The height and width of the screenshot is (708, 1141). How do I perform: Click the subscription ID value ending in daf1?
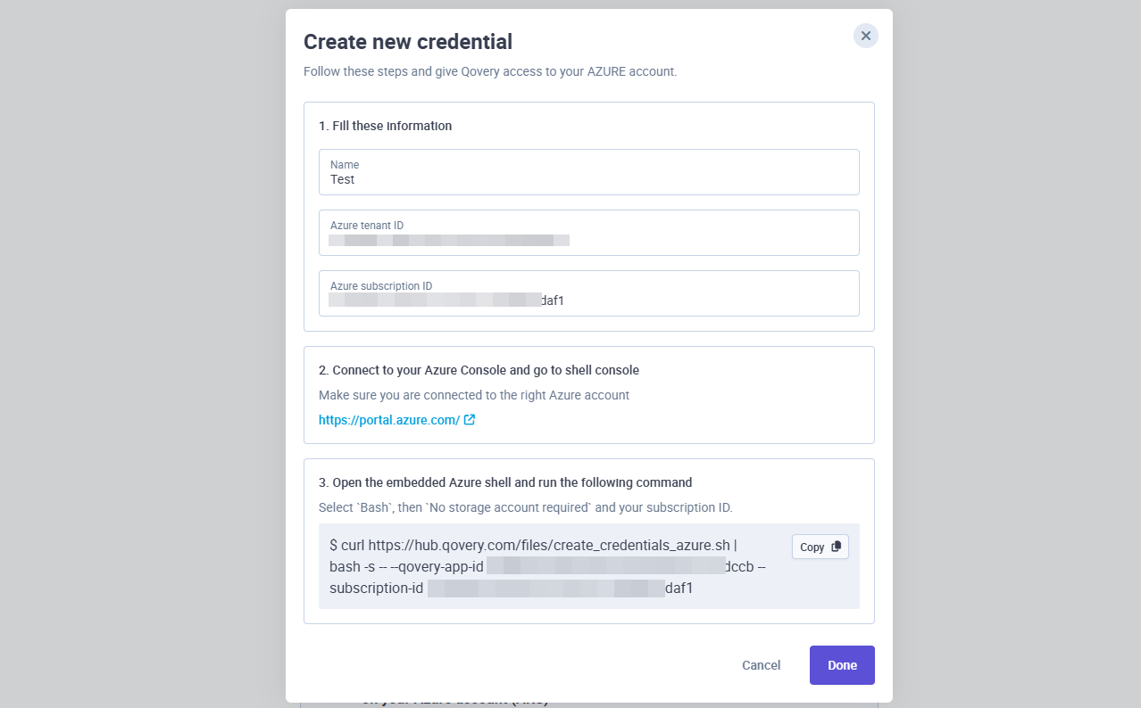point(446,300)
